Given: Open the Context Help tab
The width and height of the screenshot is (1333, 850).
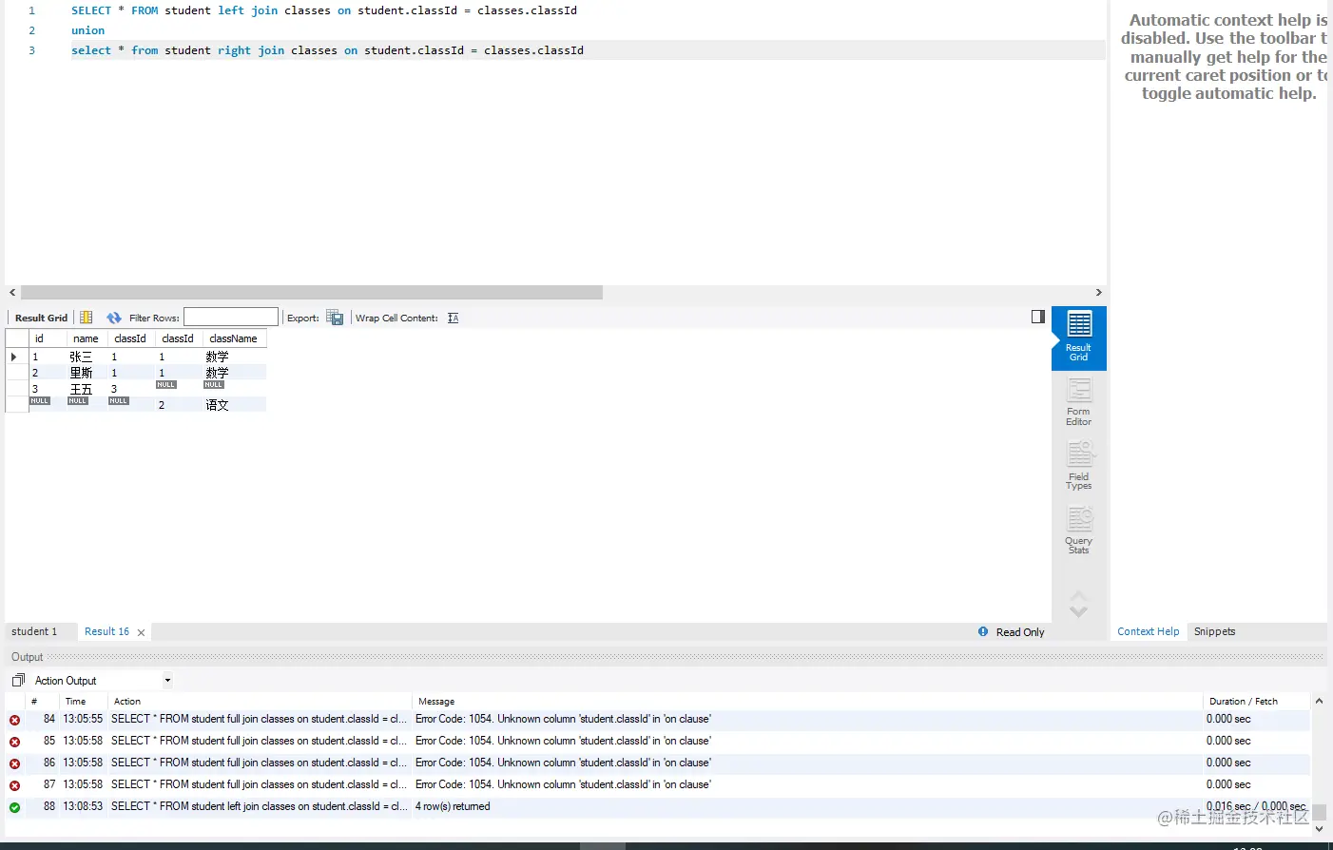Looking at the screenshot, I should click(x=1148, y=631).
